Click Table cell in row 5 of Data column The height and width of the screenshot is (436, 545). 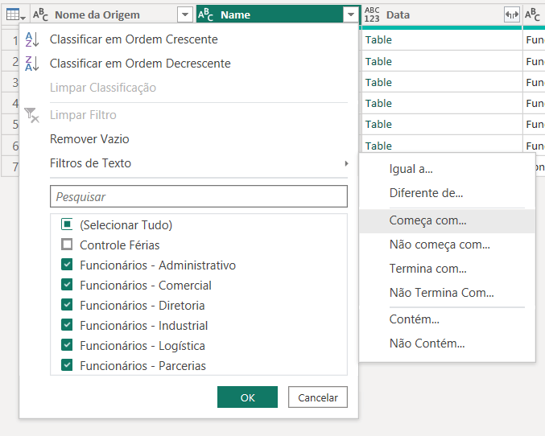442,124
